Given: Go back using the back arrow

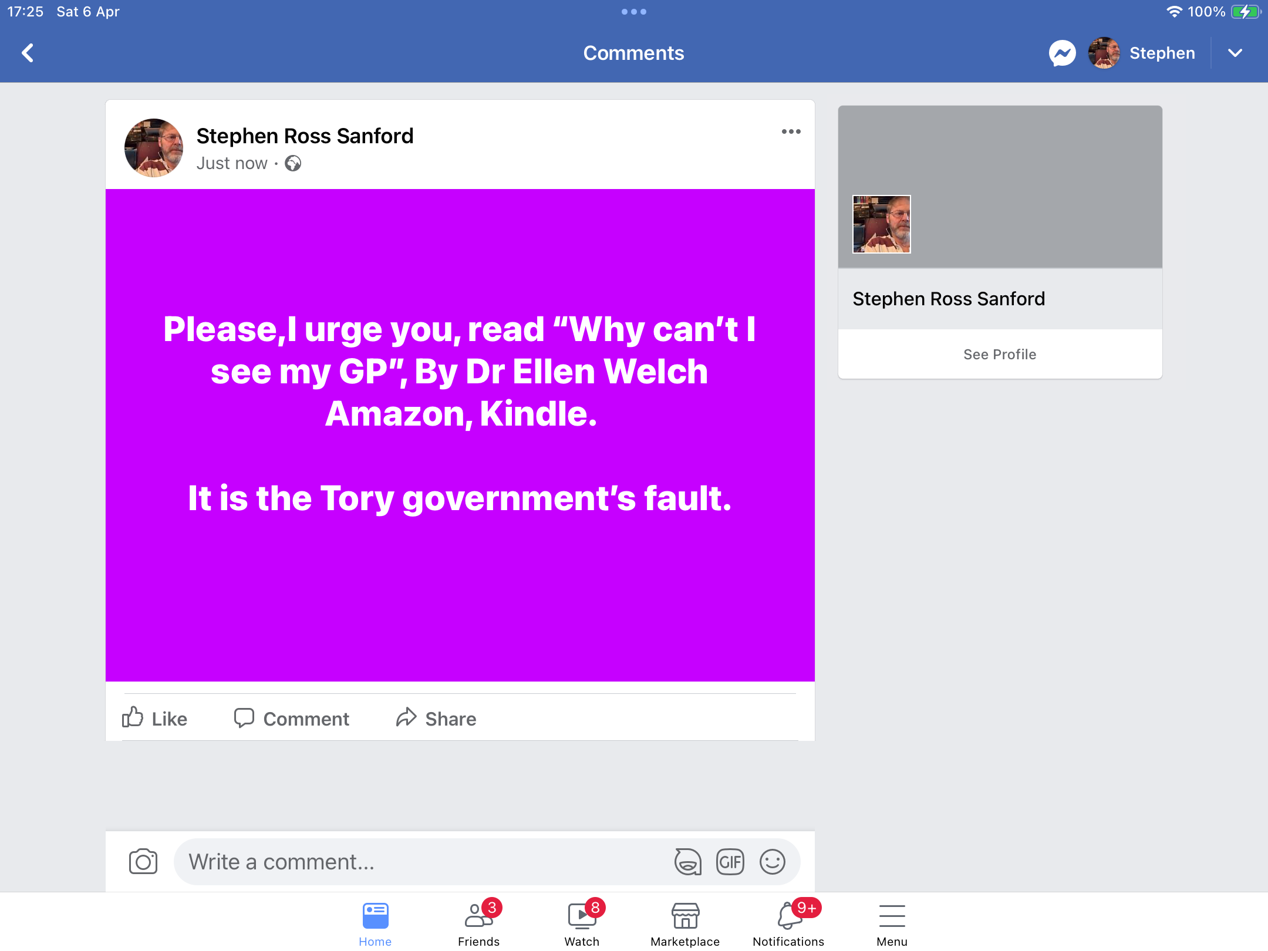Looking at the screenshot, I should click(x=28, y=53).
